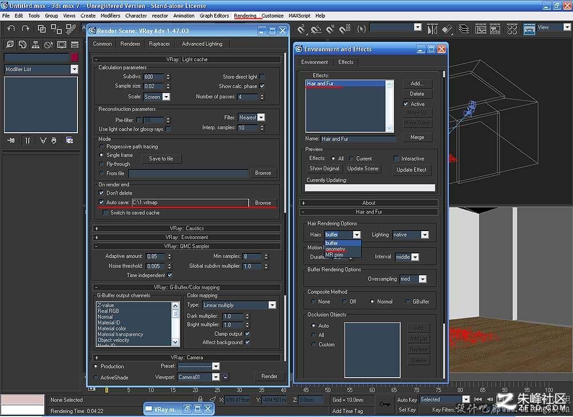573x417 pixels.
Task: Toggle the Spinner Snap icon
Action: point(344,29)
